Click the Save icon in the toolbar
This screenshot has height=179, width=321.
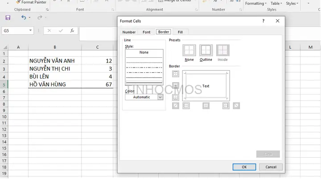(x=8, y=17)
